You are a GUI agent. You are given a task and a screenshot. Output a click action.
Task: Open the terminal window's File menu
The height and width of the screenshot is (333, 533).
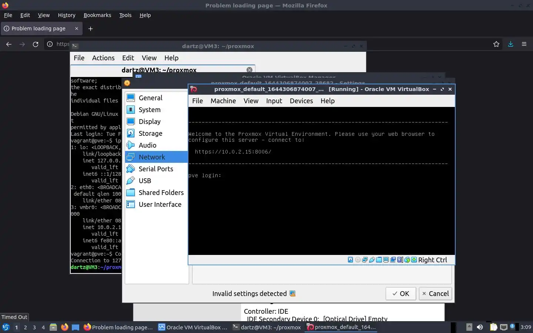[79, 58]
